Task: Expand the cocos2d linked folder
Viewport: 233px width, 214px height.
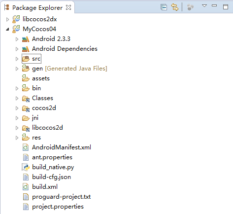Action: tap(17, 108)
